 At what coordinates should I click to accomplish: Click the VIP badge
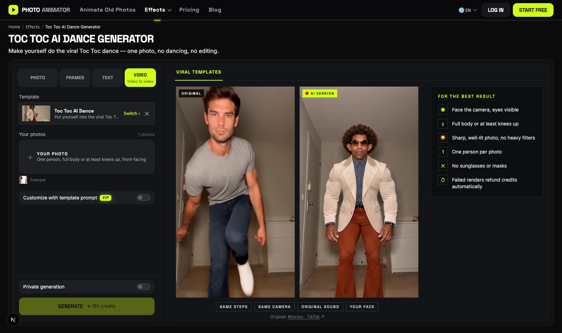coord(105,198)
